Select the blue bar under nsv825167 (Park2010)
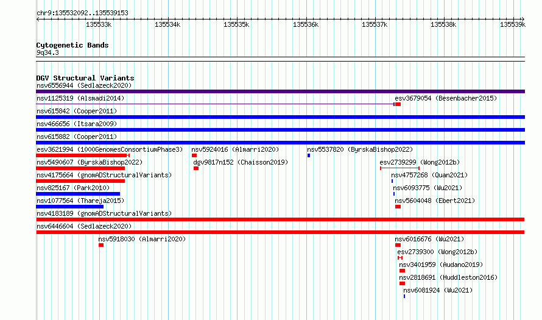Screen dimensions: 542x320 click(x=78, y=194)
